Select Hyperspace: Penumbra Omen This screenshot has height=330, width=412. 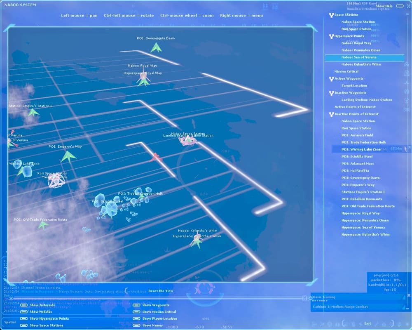pos(365,220)
